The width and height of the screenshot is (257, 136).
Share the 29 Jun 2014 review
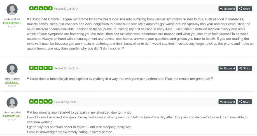245,9
